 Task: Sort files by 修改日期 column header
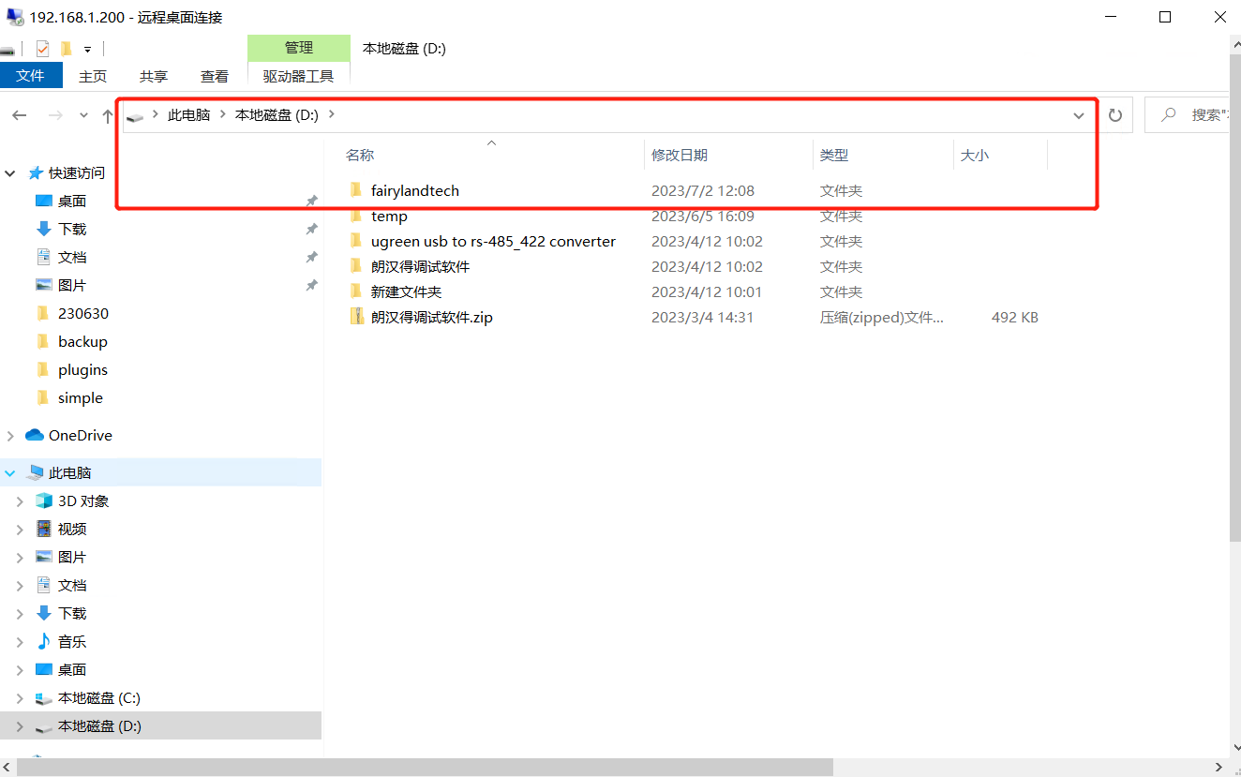tap(680, 155)
